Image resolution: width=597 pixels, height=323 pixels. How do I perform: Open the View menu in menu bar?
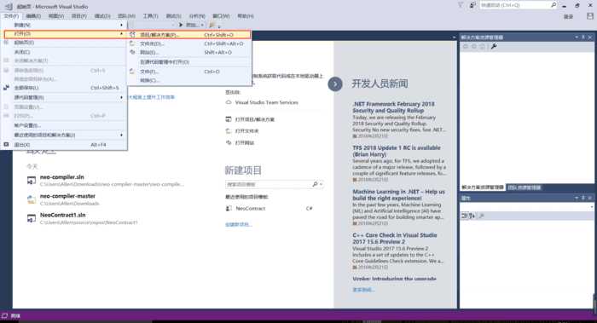coord(56,16)
